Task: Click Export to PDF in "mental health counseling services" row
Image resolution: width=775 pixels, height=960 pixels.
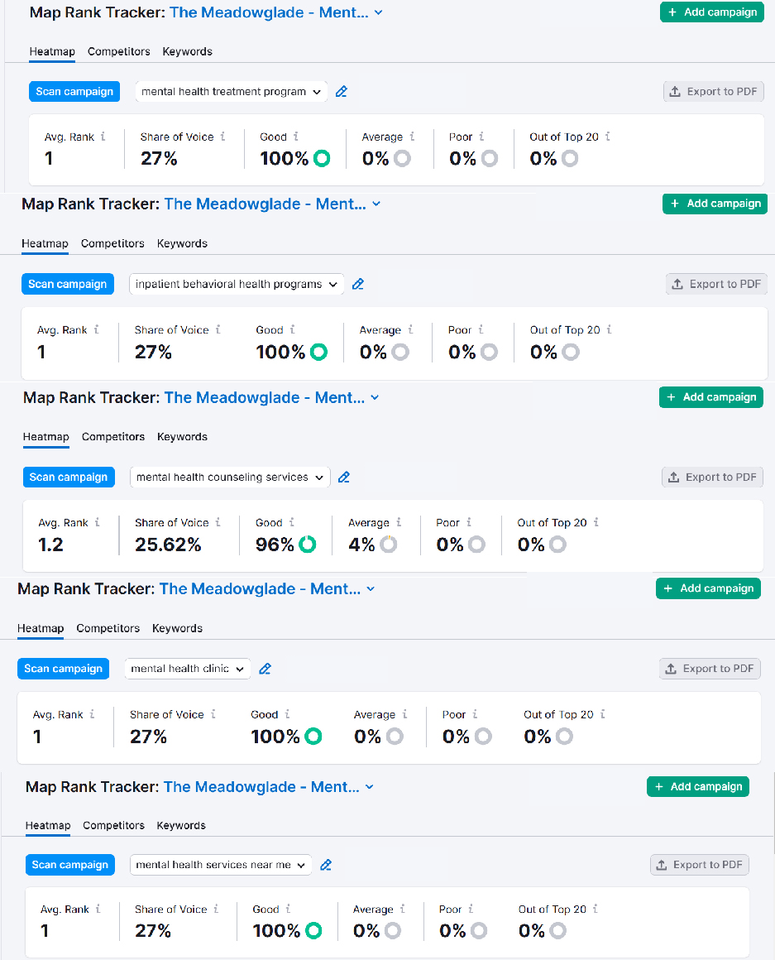Action: [712, 478]
